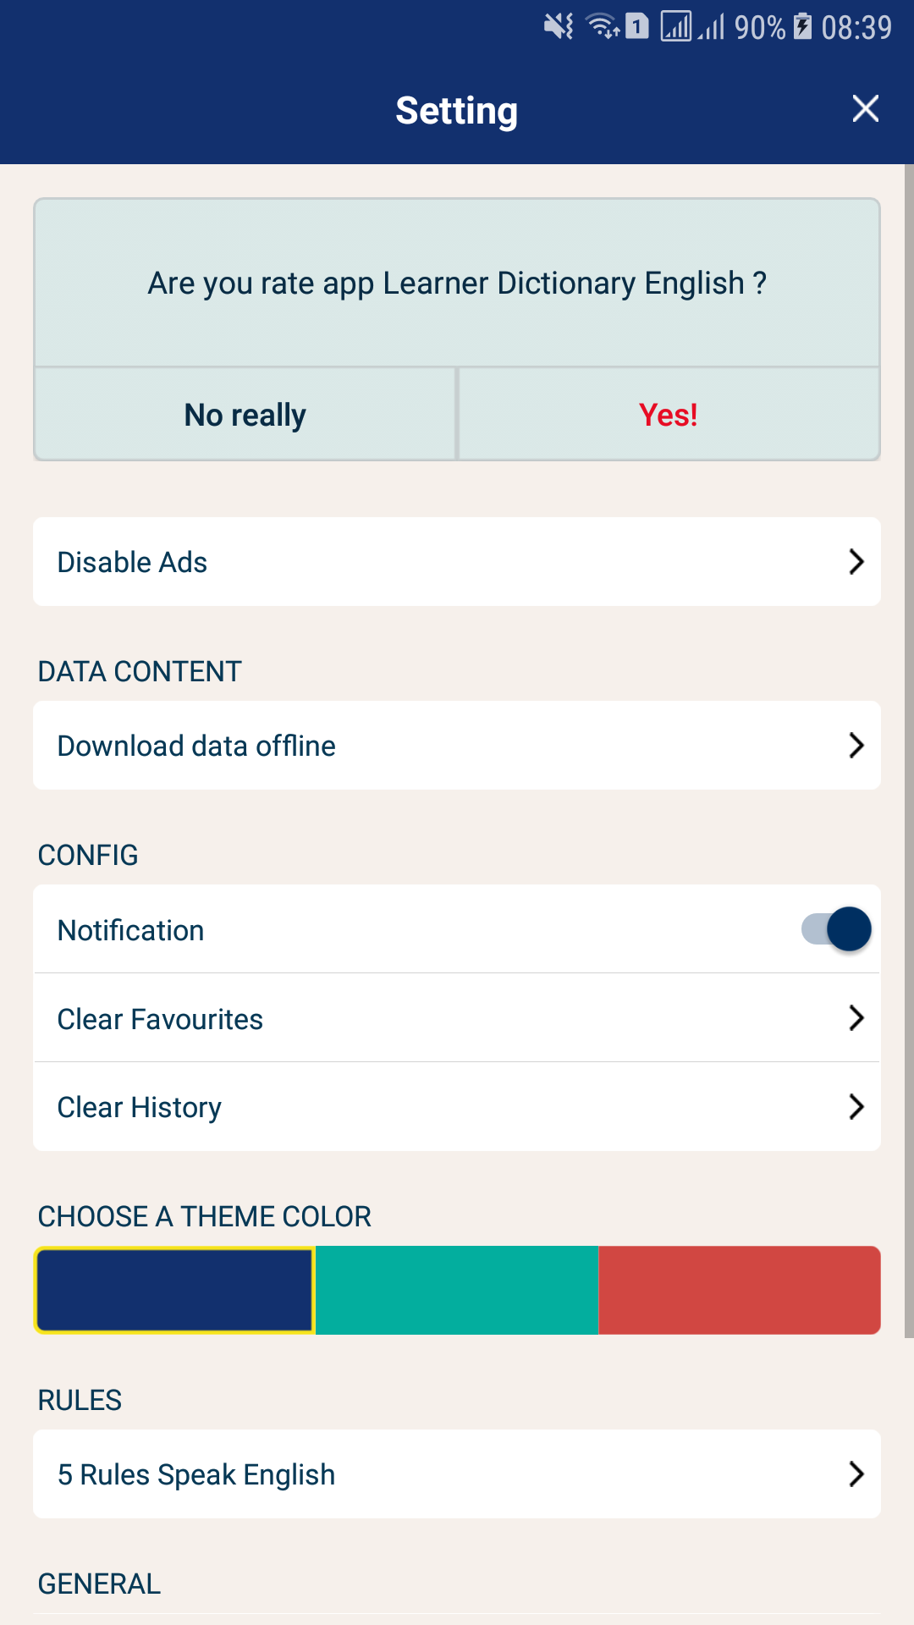This screenshot has height=1625, width=914.
Task: Choose the red theme color
Action: tap(740, 1290)
